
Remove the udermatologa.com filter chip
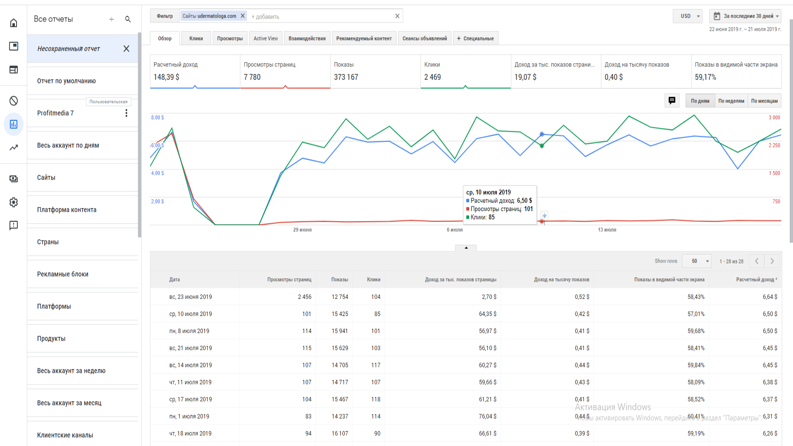(x=243, y=16)
